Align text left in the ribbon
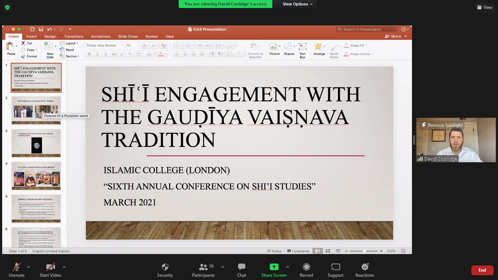The width and height of the screenshot is (498, 280). [177, 54]
